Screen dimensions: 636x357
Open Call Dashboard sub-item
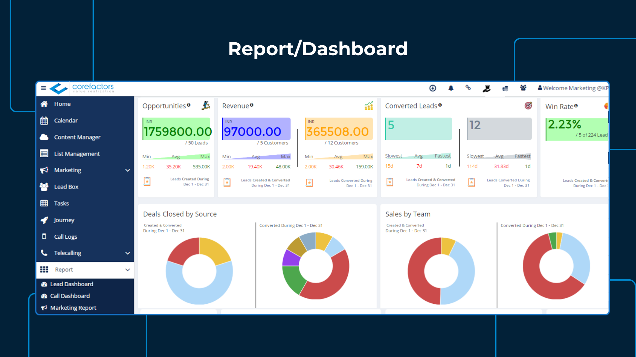(70, 296)
